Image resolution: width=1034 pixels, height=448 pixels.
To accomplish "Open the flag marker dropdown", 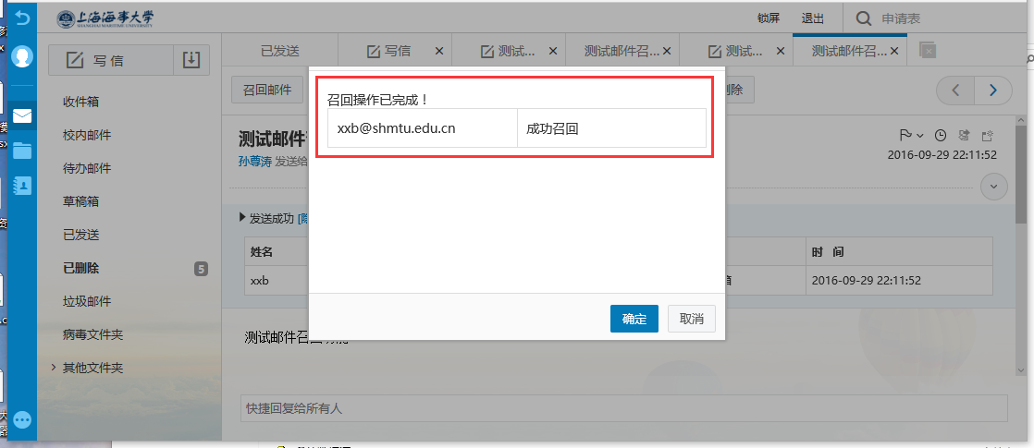I will 911,135.
